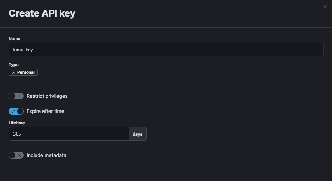332x181 pixels.
Task: Select the Personal type badge
Action: [23, 72]
